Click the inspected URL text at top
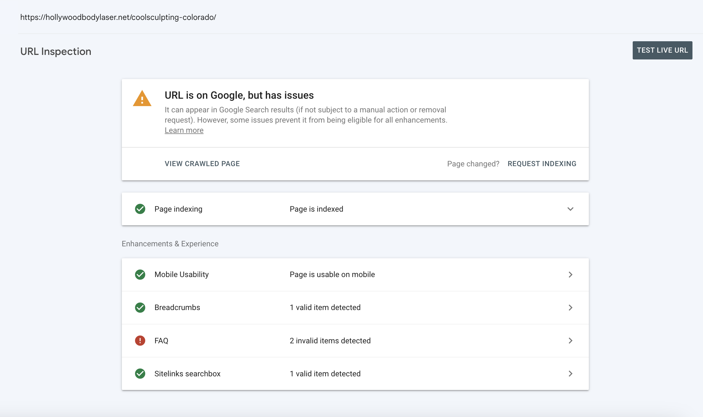 point(118,17)
